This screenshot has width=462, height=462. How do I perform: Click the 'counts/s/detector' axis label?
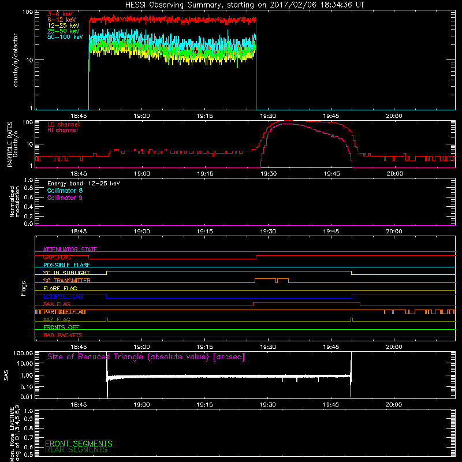point(16,60)
